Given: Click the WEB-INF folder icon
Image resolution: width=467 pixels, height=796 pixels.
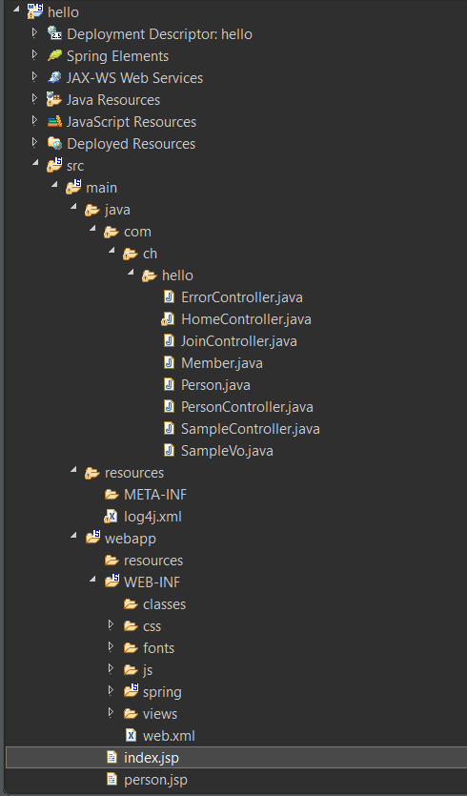Looking at the screenshot, I should 112,582.
